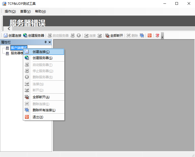Choose 删除所有连接(L) from context menu
This screenshot has width=195, height=157.
tap(44, 110)
